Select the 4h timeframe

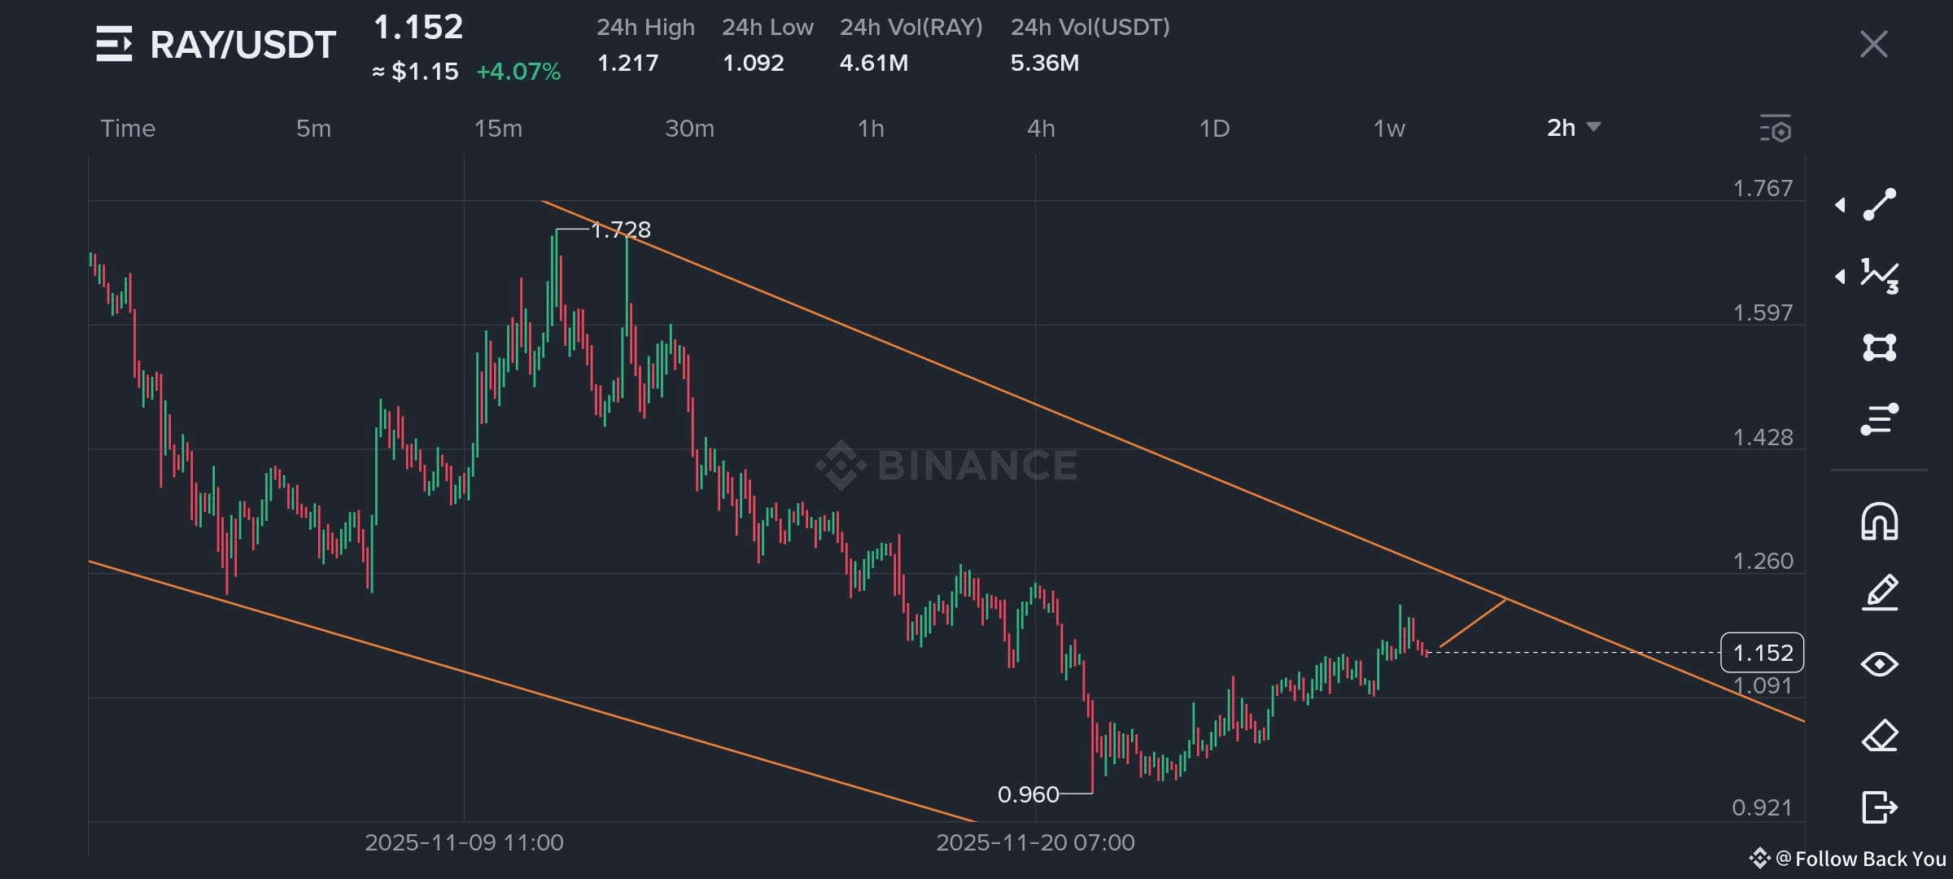pyautogui.click(x=1041, y=129)
